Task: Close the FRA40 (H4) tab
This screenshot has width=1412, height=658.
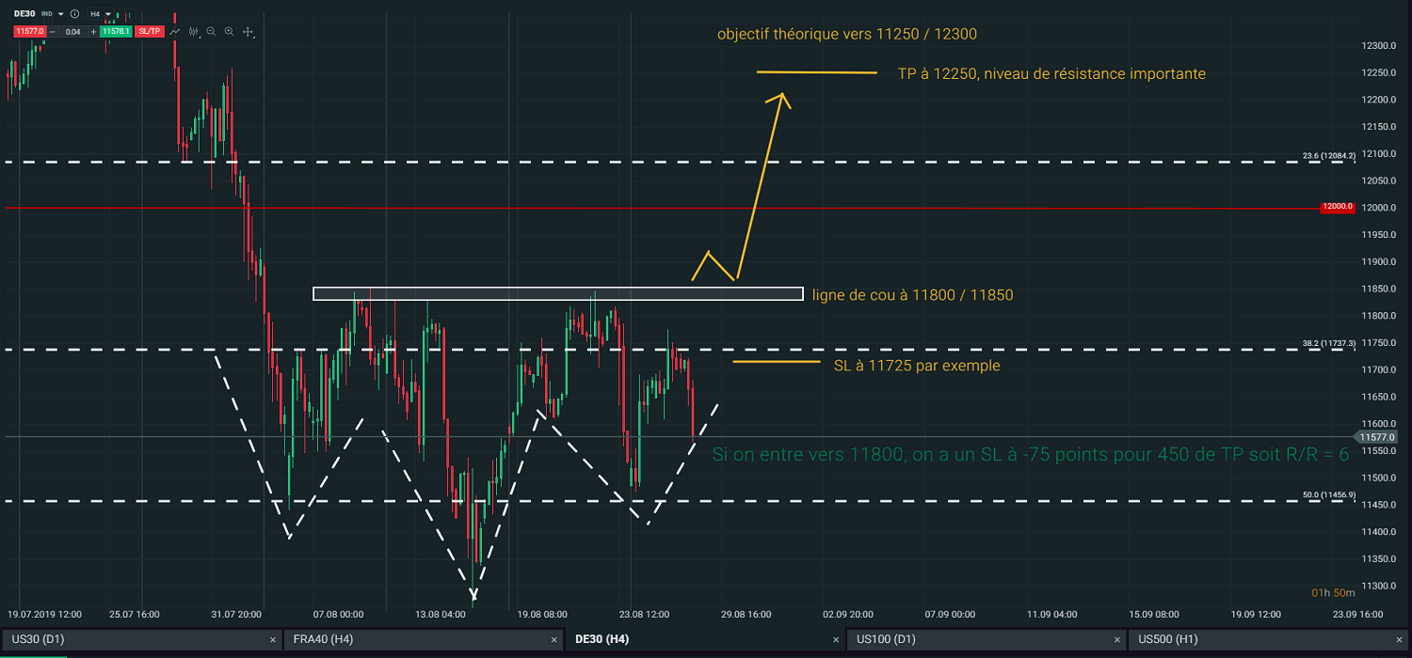Action: coord(554,640)
